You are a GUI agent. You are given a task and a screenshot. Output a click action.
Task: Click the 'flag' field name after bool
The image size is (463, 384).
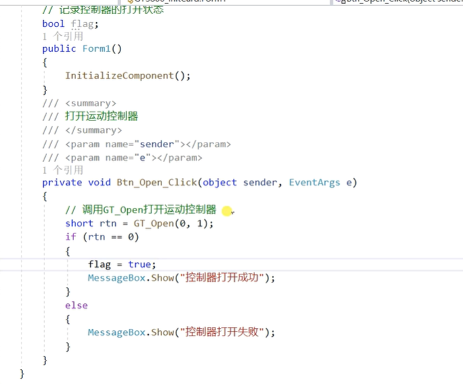(82, 24)
